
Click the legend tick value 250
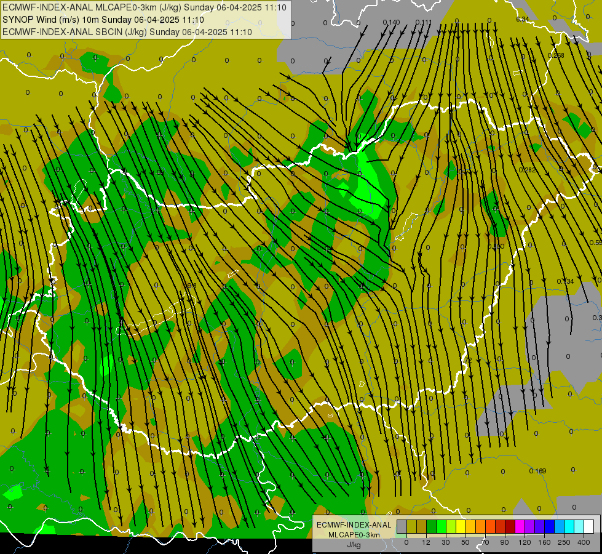click(564, 542)
